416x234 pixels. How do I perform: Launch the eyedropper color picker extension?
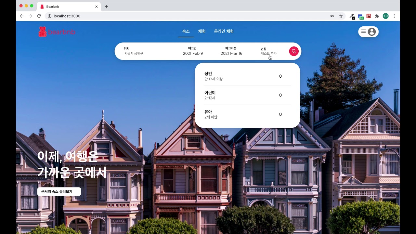352,16
